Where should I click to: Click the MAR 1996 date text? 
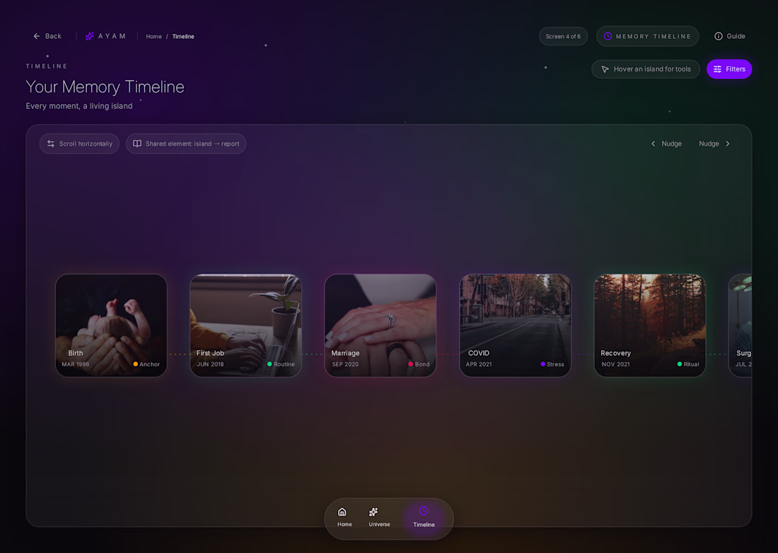tap(76, 364)
